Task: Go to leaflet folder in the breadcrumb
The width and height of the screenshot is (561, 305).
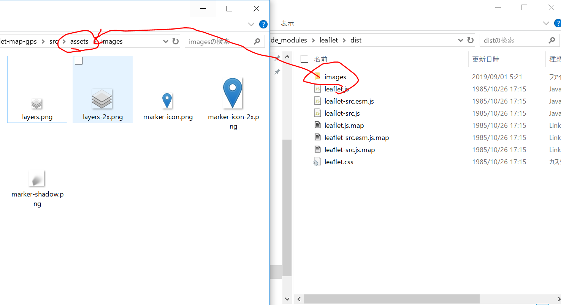Action: pyautogui.click(x=329, y=40)
